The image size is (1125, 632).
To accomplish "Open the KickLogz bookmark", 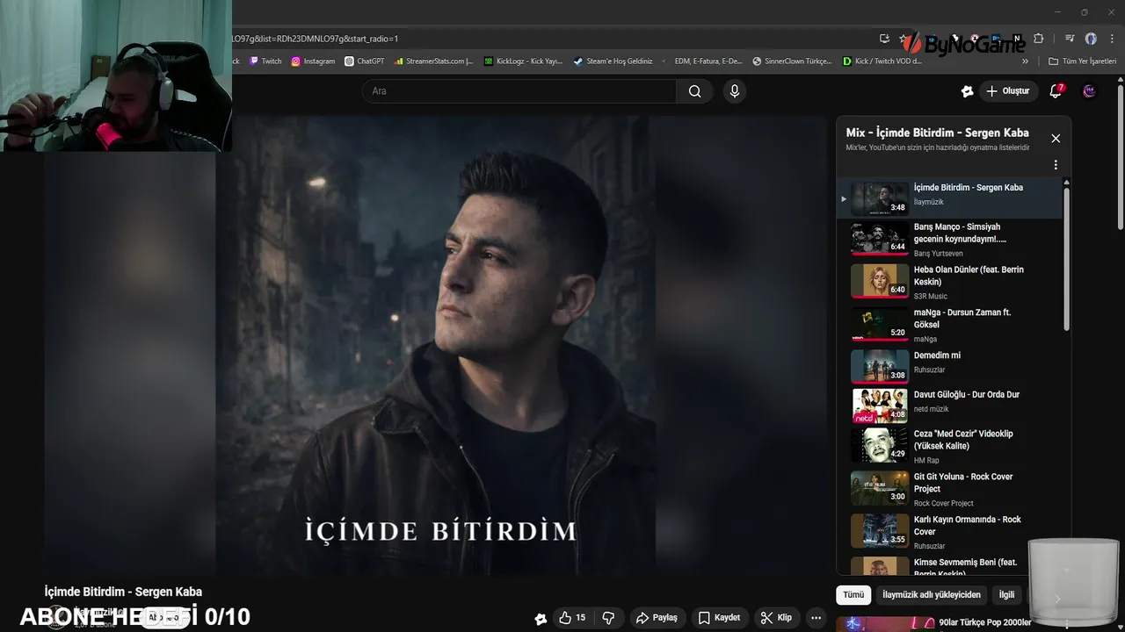I will pyautogui.click(x=524, y=61).
